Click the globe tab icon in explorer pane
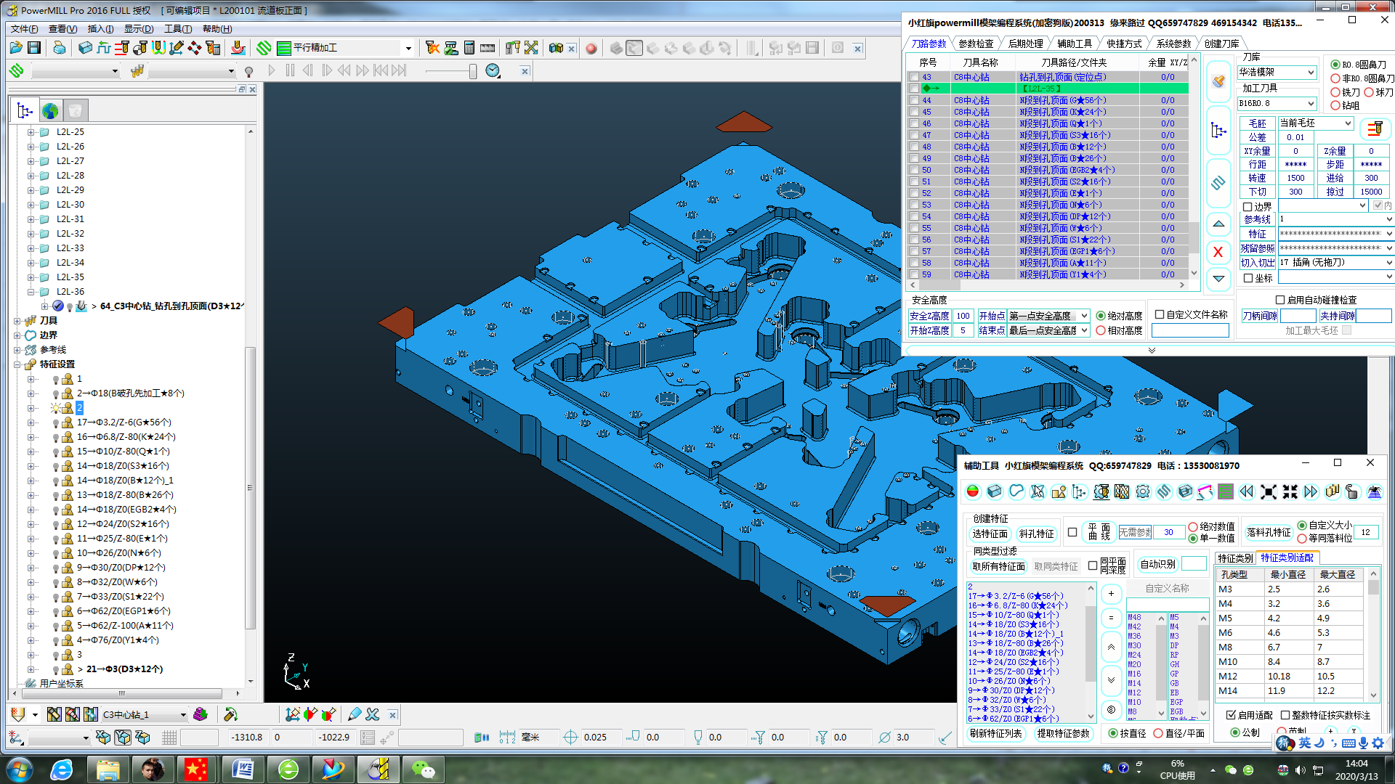Image resolution: width=1395 pixels, height=784 pixels. click(50, 111)
